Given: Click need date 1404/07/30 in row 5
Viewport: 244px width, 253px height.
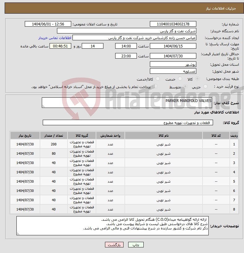Looking at the screenshot, I should pos(25,181).
